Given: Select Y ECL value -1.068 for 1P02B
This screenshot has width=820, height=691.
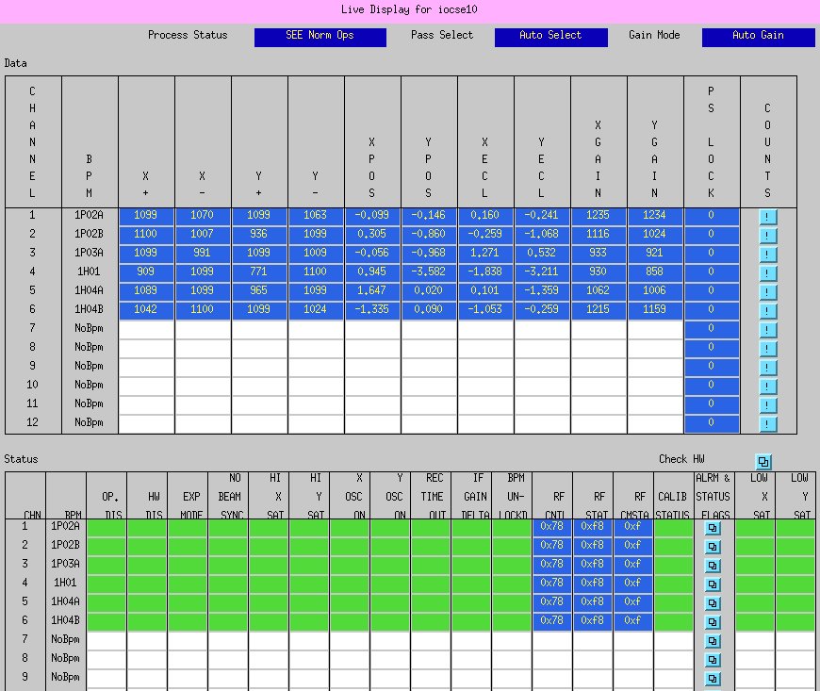Looking at the screenshot, I should coord(541,236).
